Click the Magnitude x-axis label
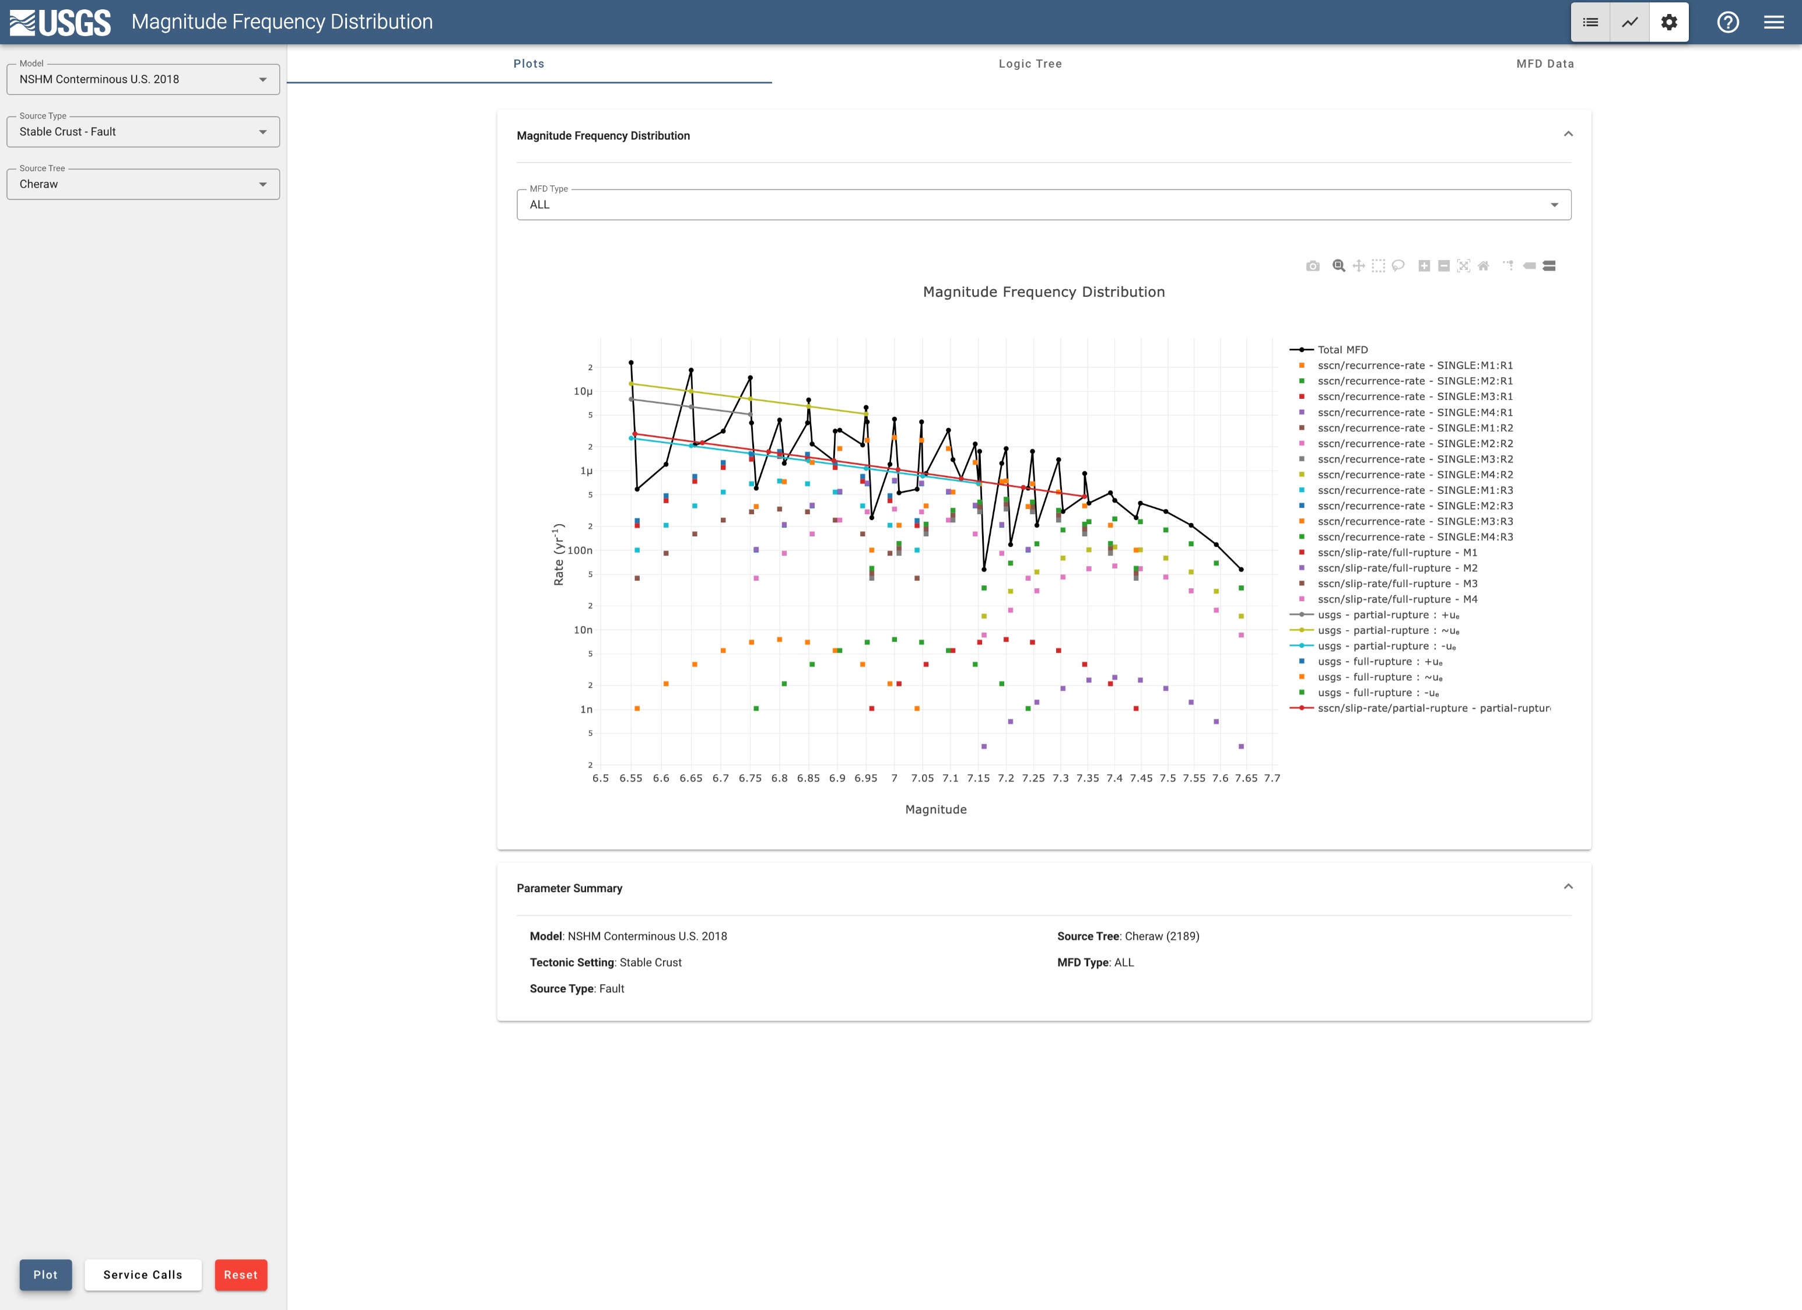Image resolution: width=1802 pixels, height=1310 pixels. click(935, 810)
